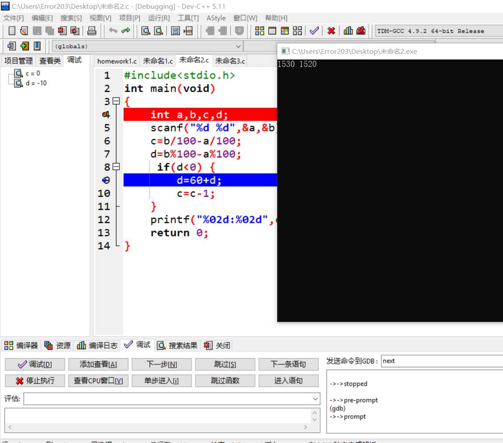
Task: Click the red X Stop Execution toolbar icon
Action: point(331,31)
